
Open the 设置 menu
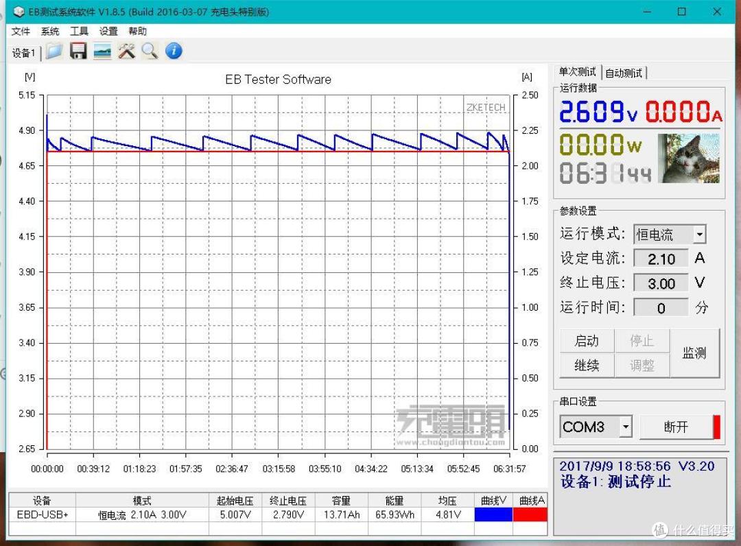coord(108,31)
